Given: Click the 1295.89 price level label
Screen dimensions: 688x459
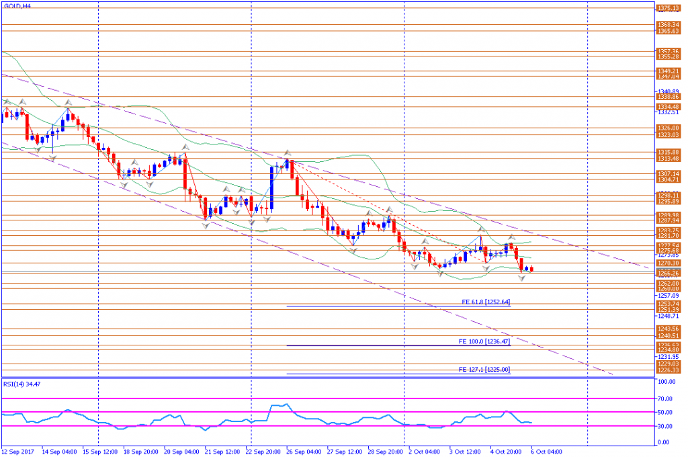Looking at the screenshot, I should [x=669, y=202].
